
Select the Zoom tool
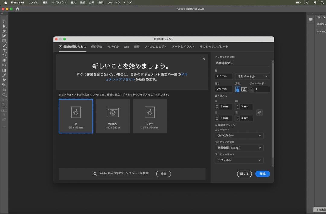pyautogui.click(x=4, y=94)
